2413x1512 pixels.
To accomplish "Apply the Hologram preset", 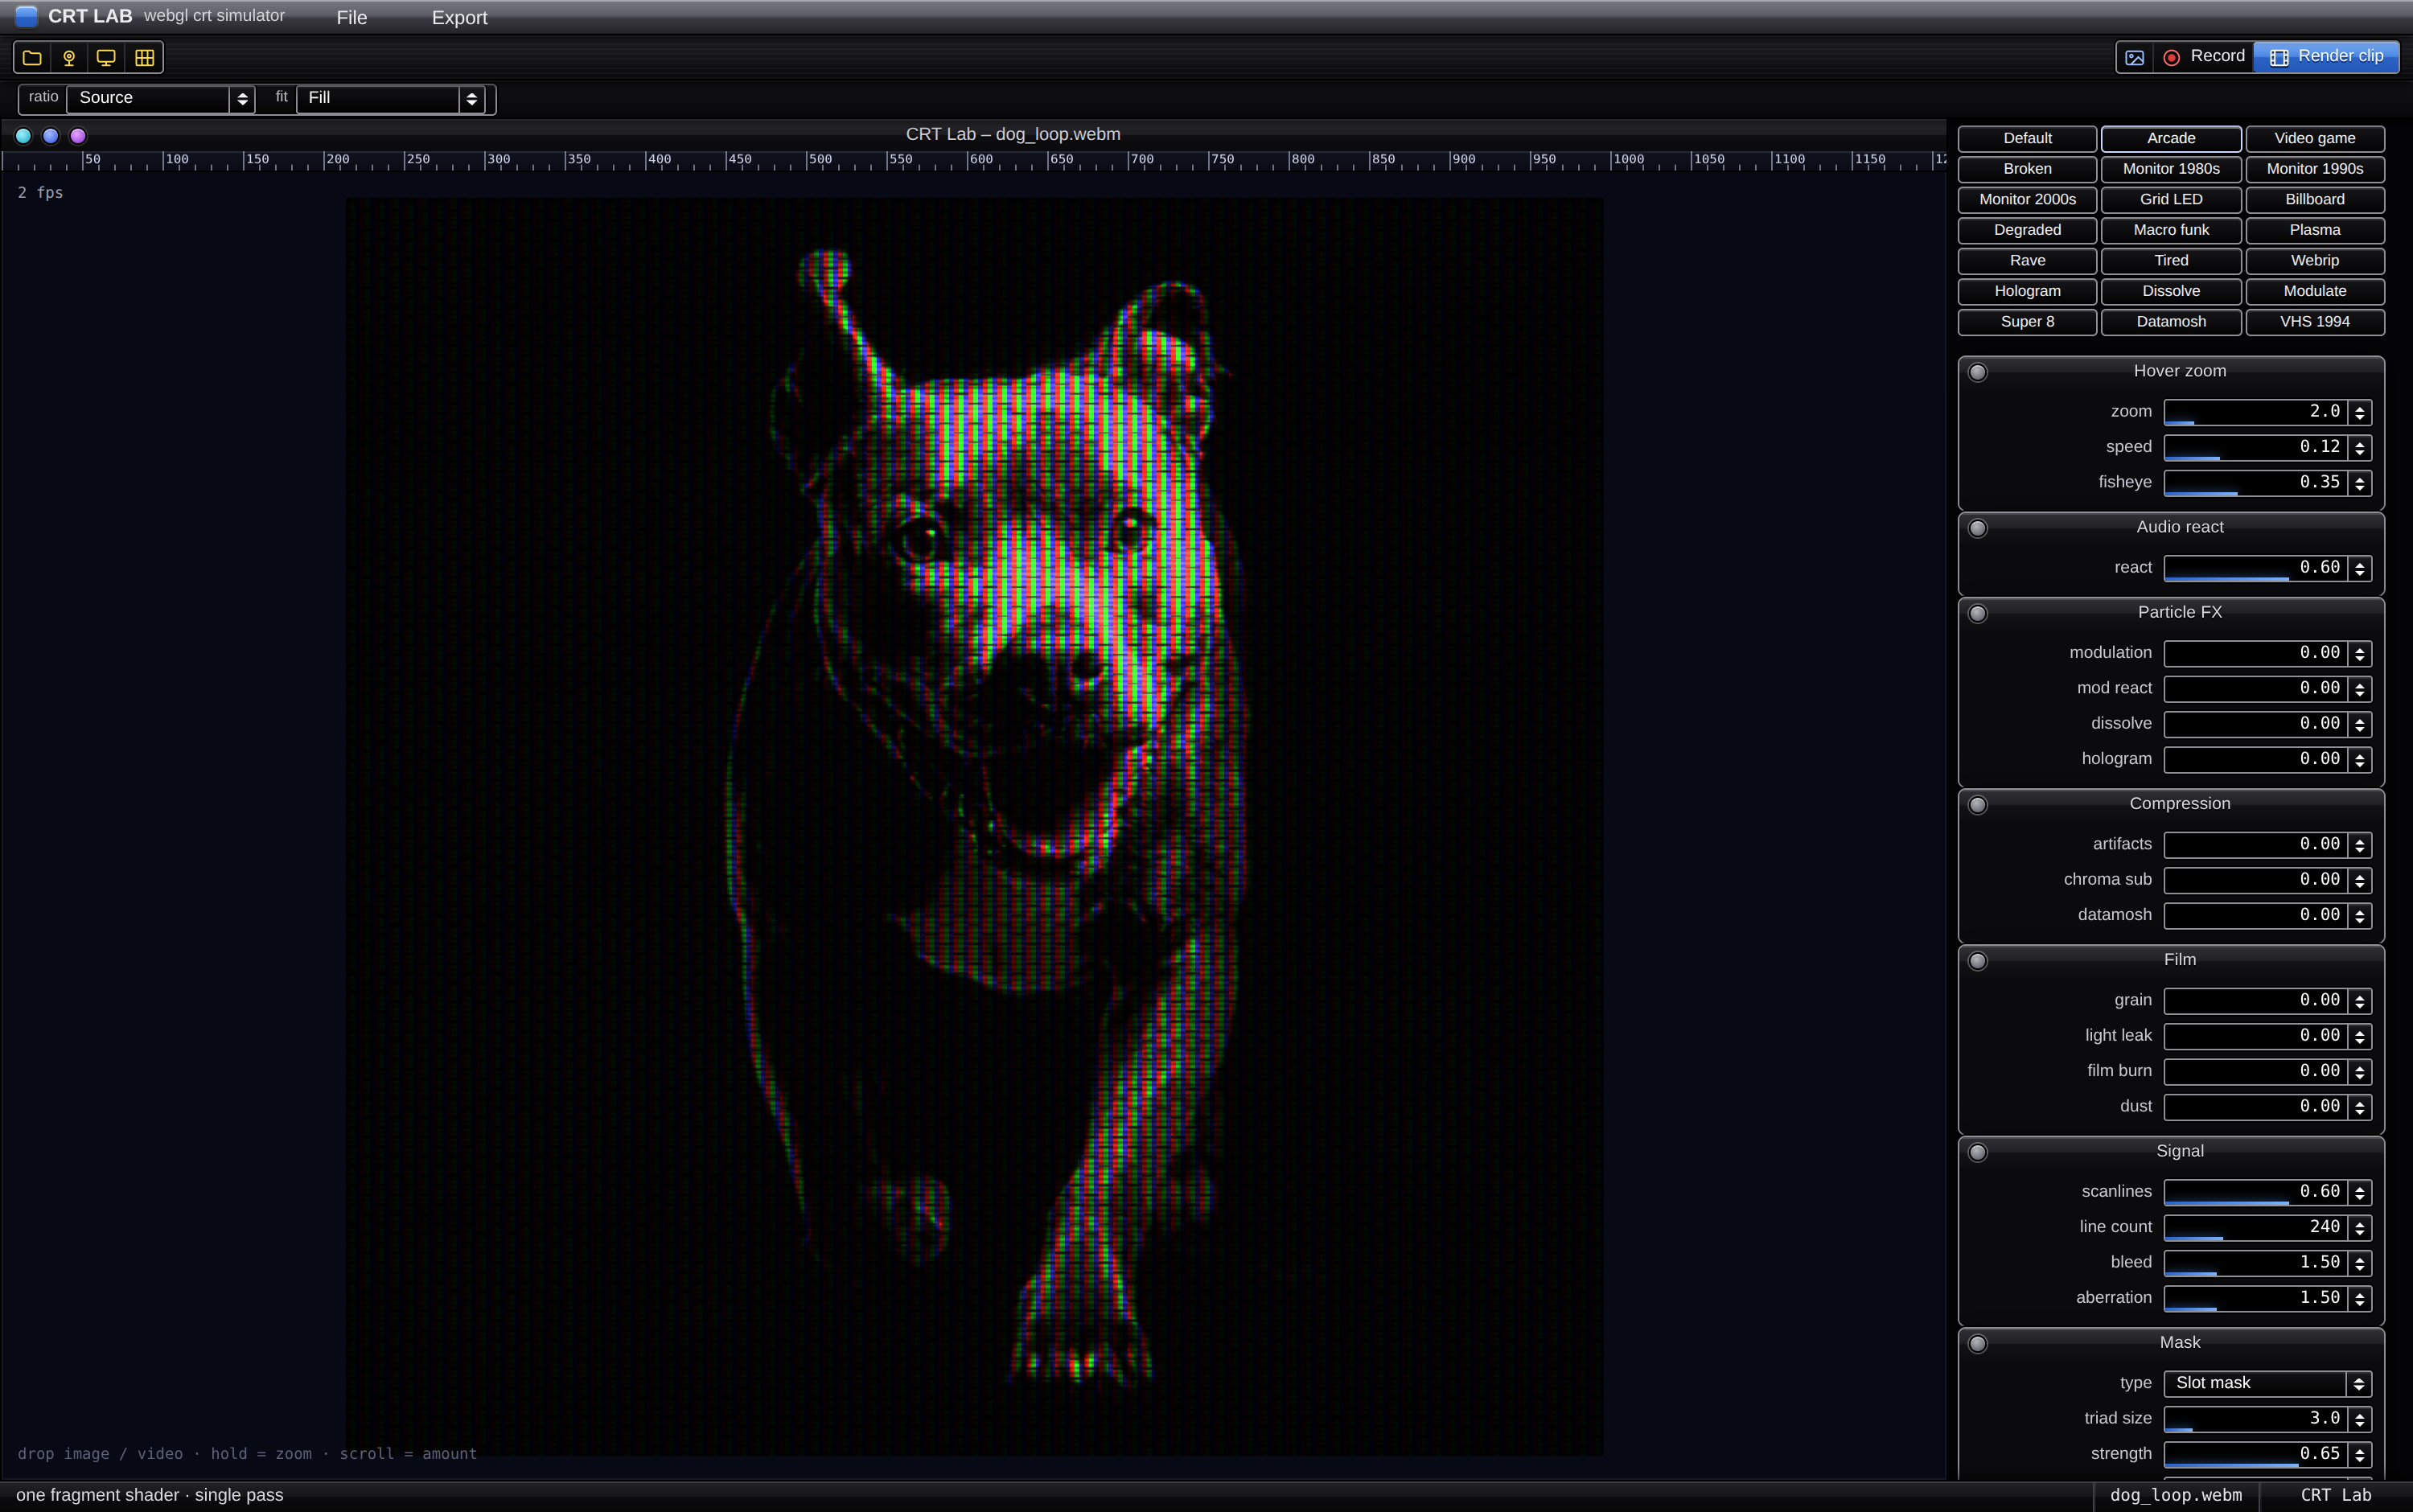I will tap(2027, 291).
